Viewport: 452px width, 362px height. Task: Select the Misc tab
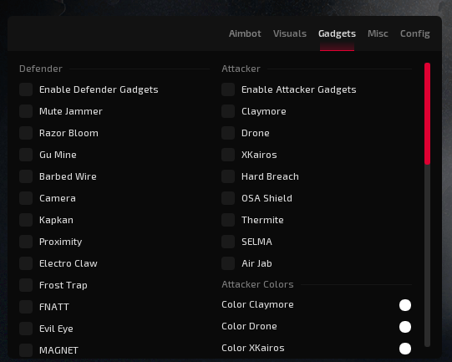(x=378, y=33)
